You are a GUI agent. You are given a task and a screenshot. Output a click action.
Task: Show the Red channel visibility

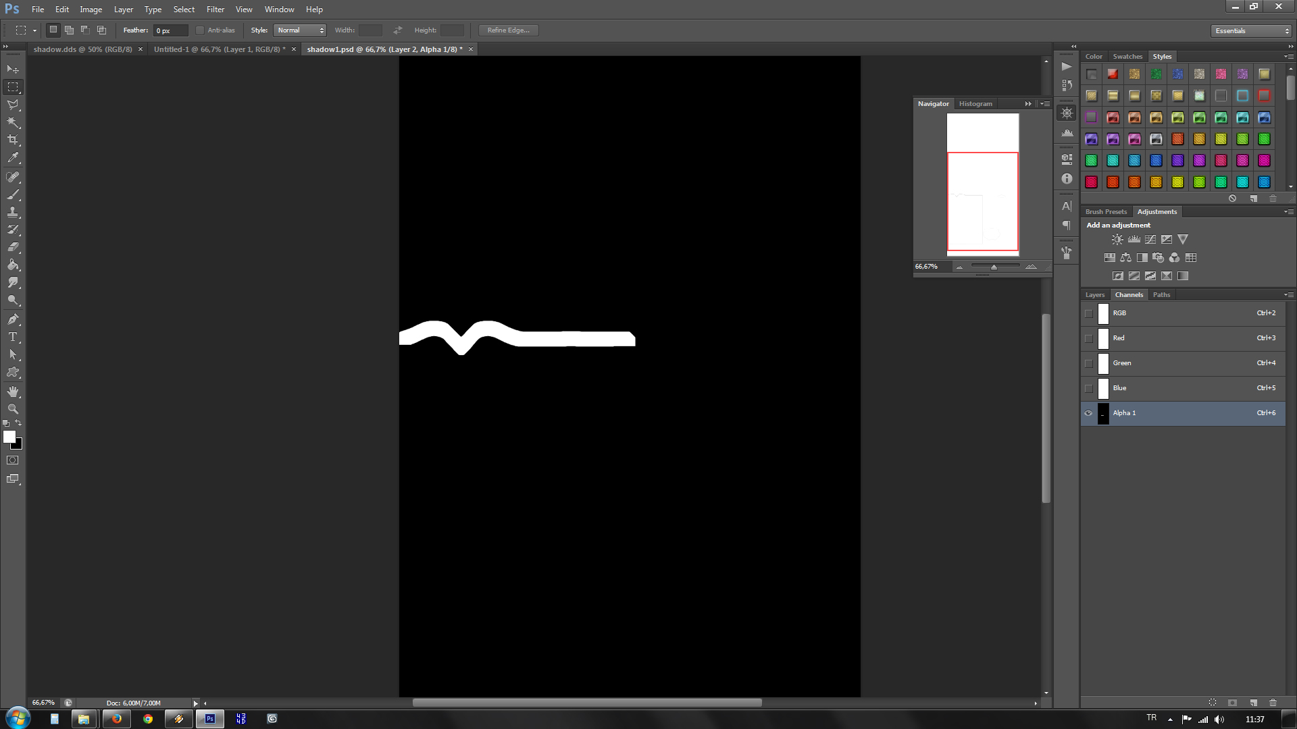pyautogui.click(x=1088, y=338)
